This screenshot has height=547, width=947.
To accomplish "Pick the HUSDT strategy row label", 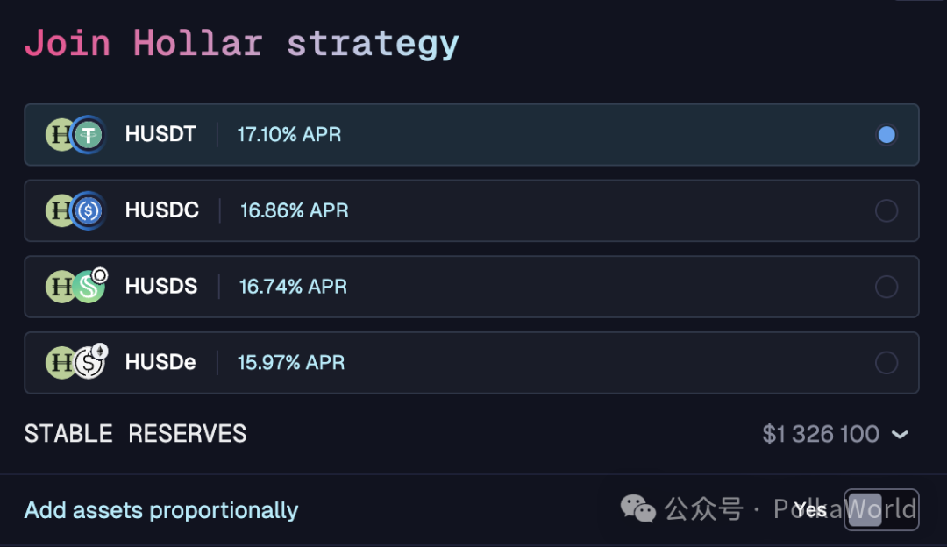I will (160, 134).
